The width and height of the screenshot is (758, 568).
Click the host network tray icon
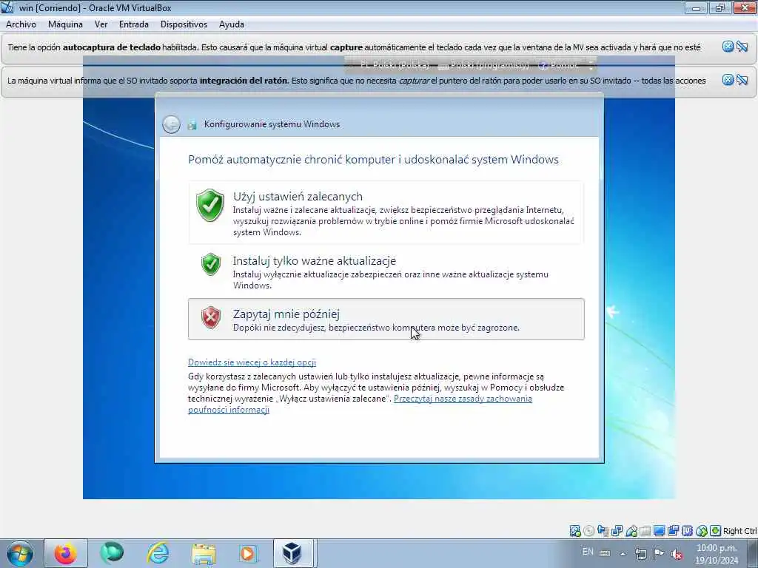[x=641, y=554]
